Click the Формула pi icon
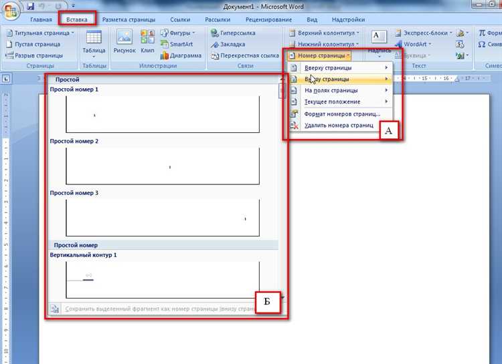 pos(482,33)
